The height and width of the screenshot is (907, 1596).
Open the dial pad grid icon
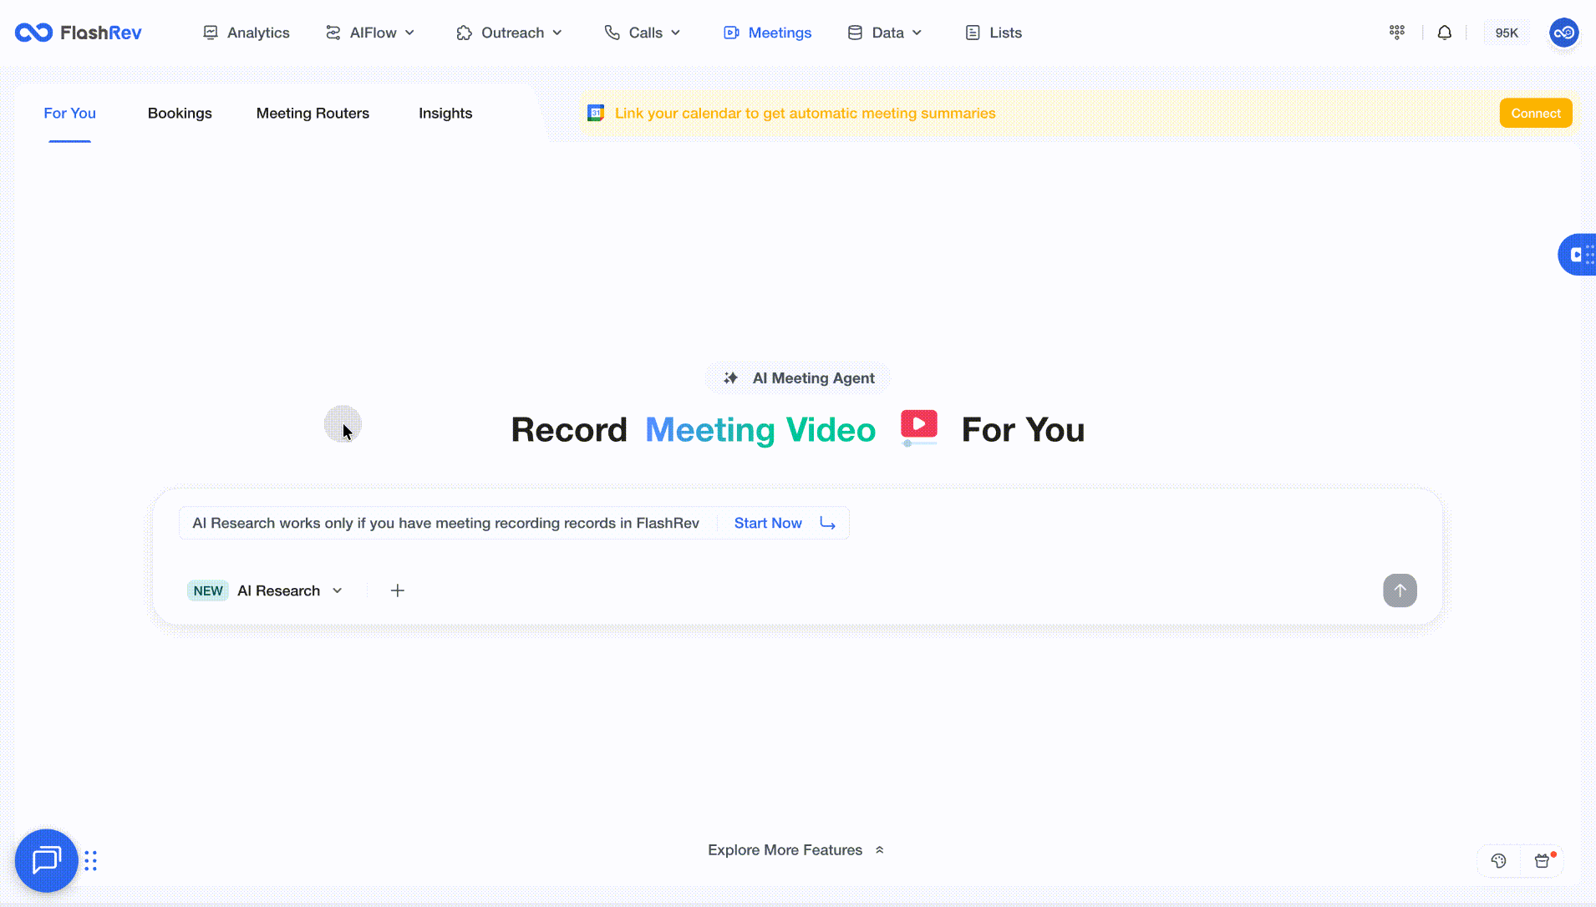[1396, 33]
